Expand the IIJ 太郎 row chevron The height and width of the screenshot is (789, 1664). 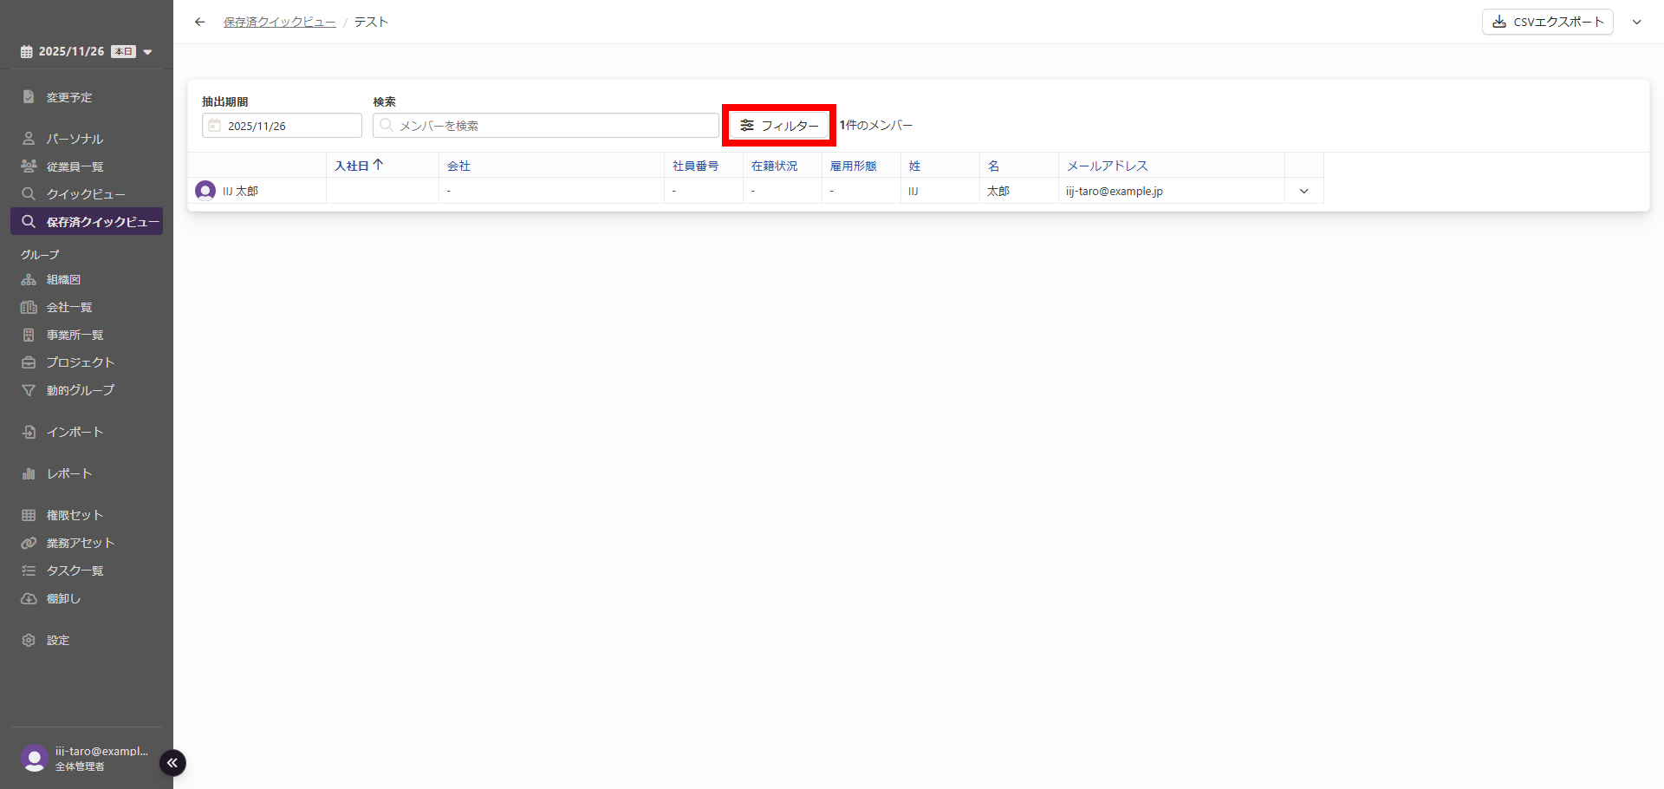1303,191
